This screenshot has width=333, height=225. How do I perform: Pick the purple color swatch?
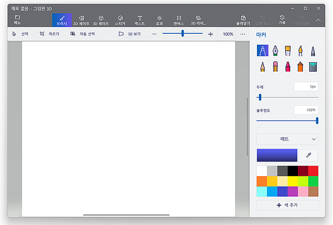tap(292, 191)
